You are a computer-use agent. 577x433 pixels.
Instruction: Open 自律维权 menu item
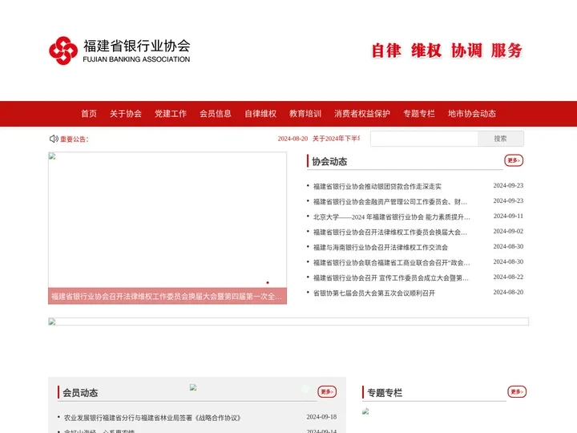point(260,114)
